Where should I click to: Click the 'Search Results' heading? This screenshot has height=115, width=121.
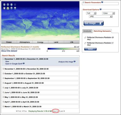(x=9, y=56)
